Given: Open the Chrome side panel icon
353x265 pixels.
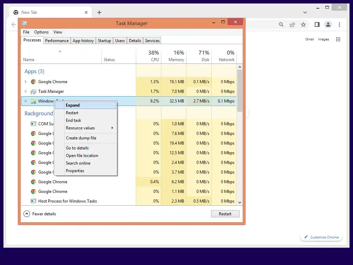Looking at the screenshot, I should 317,24.
